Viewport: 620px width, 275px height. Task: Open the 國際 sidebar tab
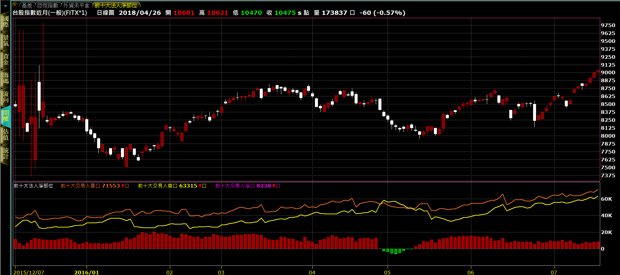[6, 22]
